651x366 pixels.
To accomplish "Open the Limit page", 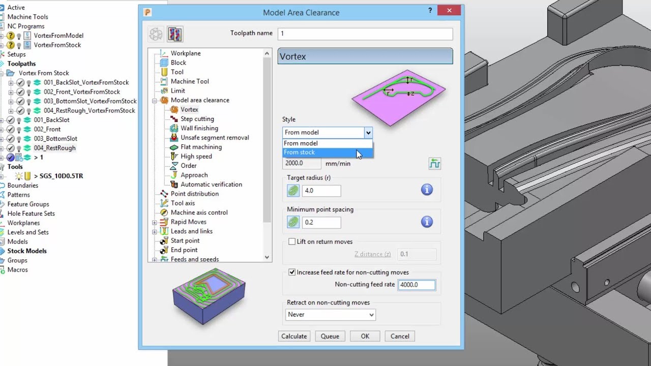I will point(178,91).
